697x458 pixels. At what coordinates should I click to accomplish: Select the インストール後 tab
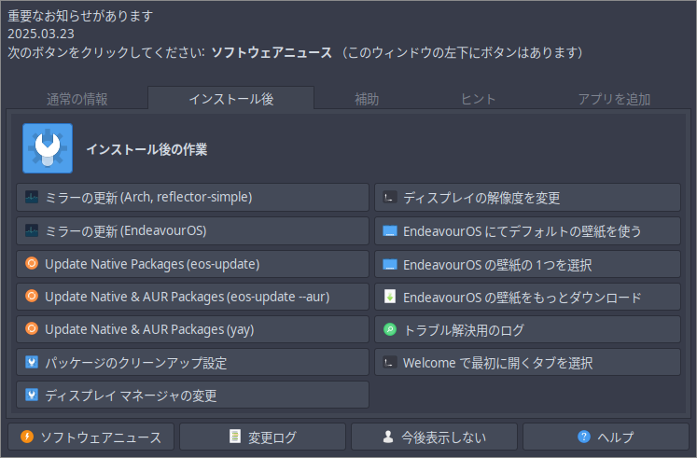231,98
